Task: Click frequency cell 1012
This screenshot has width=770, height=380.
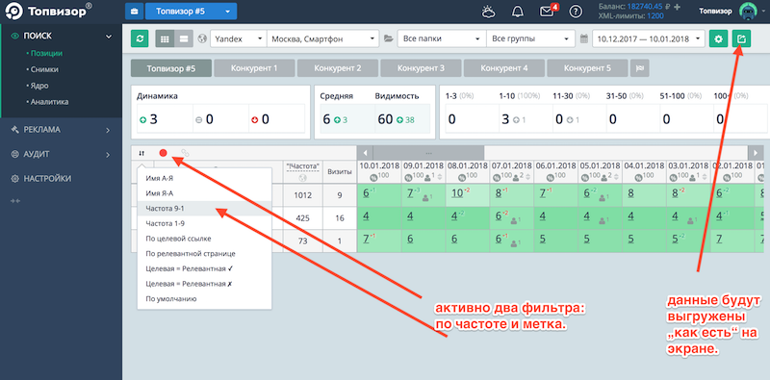Action: tap(303, 195)
